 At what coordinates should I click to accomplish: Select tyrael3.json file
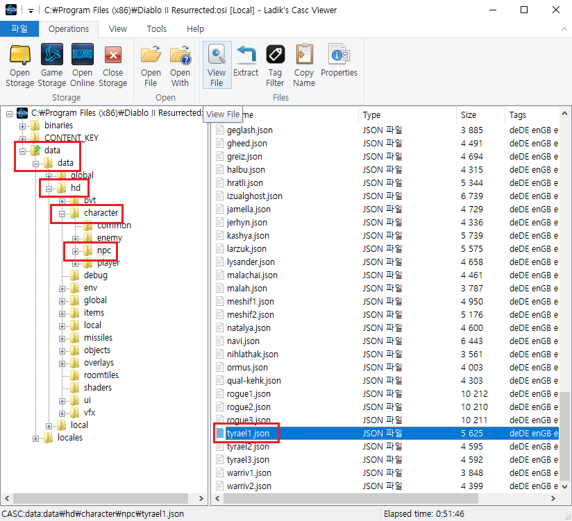point(248,460)
